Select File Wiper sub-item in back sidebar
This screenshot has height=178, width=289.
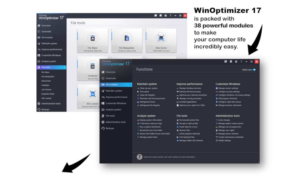tap(45, 72)
